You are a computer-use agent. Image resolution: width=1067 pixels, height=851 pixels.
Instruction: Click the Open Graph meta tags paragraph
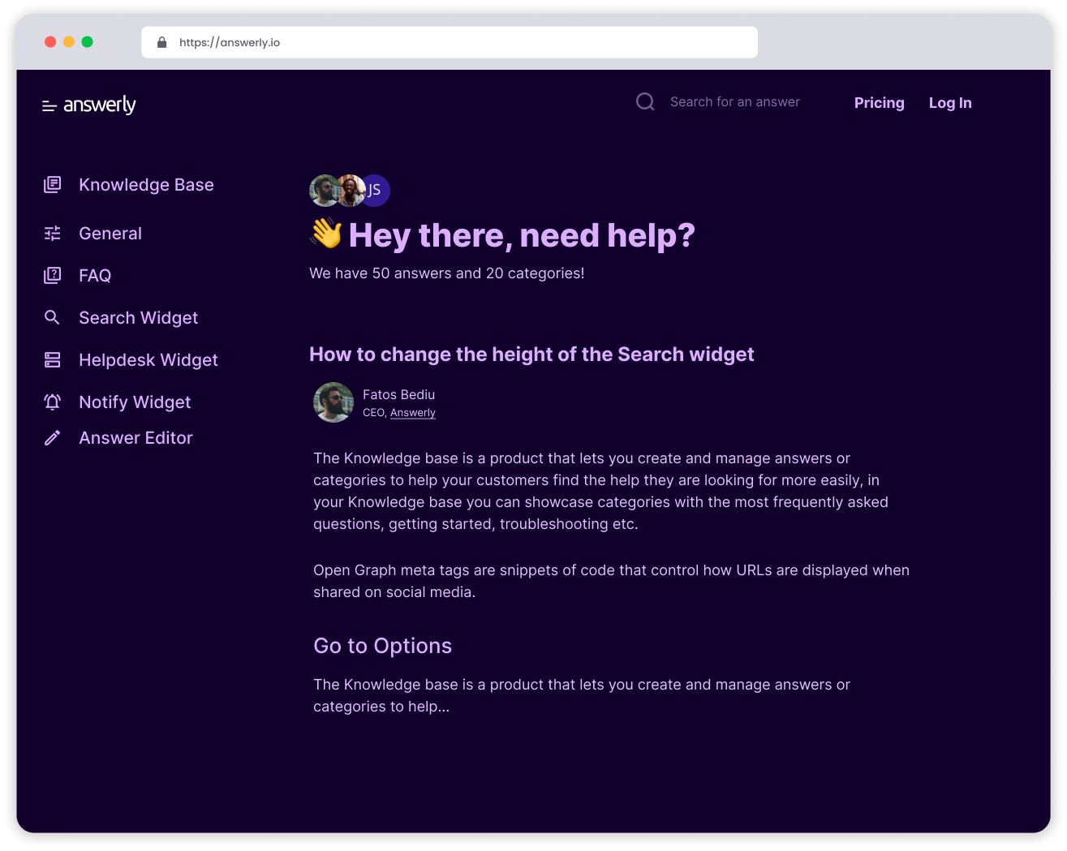point(611,581)
